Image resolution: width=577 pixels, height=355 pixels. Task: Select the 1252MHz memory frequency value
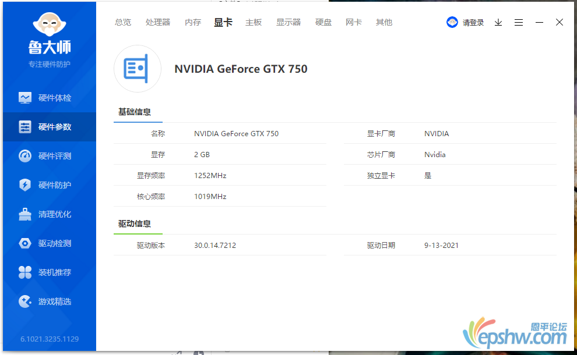pyautogui.click(x=210, y=176)
